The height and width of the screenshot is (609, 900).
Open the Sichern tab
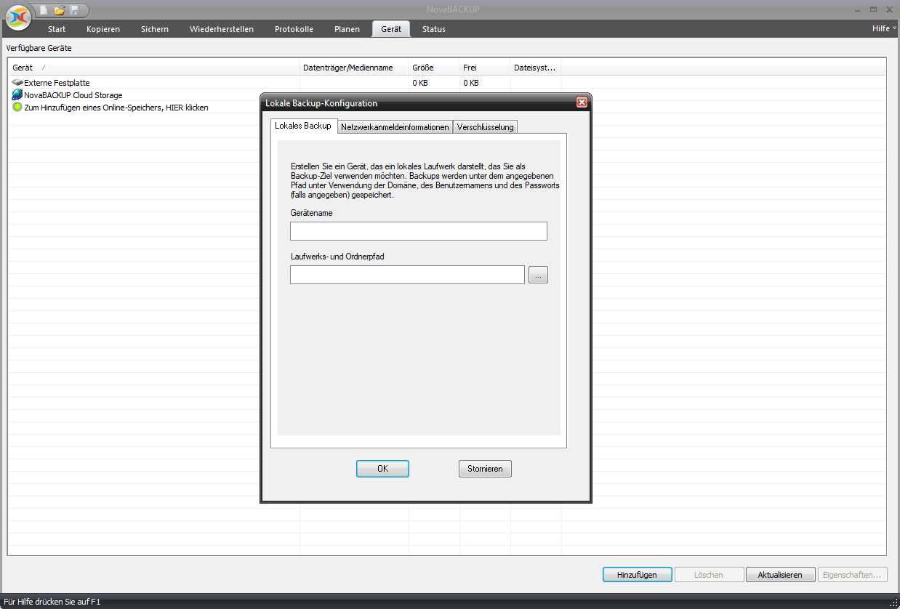(155, 29)
